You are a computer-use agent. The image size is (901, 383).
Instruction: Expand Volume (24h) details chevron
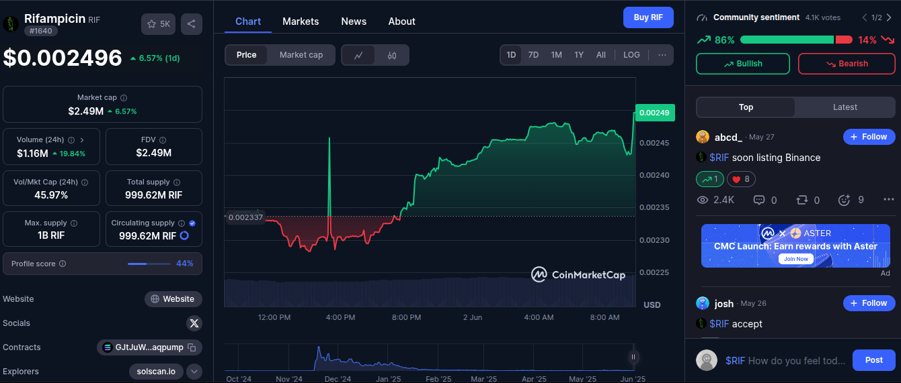click(82, 140)
